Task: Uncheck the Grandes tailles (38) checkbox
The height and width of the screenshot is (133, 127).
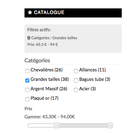Action: point(27,80)
